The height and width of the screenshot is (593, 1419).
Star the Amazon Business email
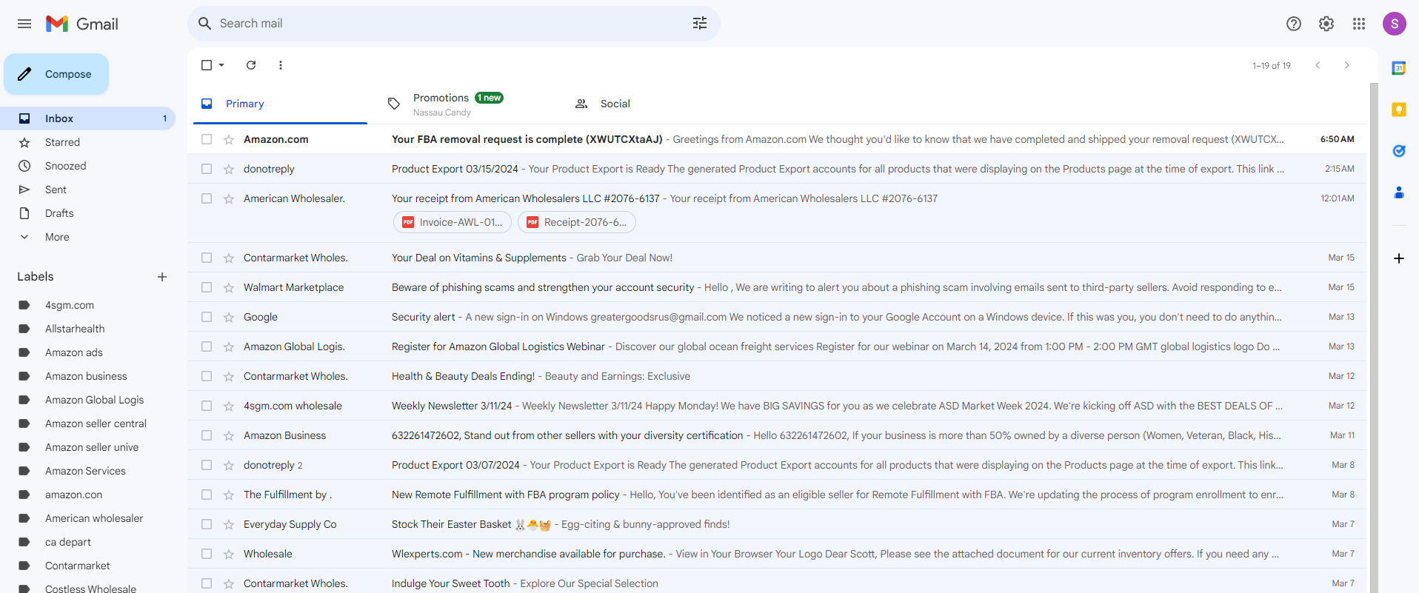point(229,435)
